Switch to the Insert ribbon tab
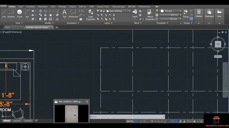The height and width of the screenshot is (128, 229). coord(20,7)
